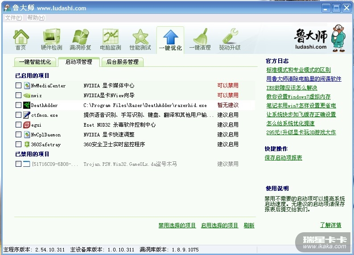Click the NvMediaCenter entry icon
The image size is (354, 255).
tap(27, 86)
